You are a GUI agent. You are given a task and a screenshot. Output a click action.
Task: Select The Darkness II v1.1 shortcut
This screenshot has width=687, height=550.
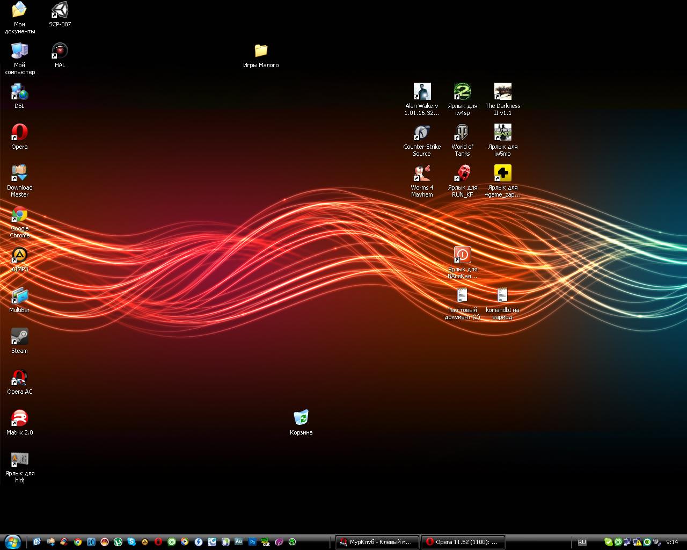pos(502,92)
